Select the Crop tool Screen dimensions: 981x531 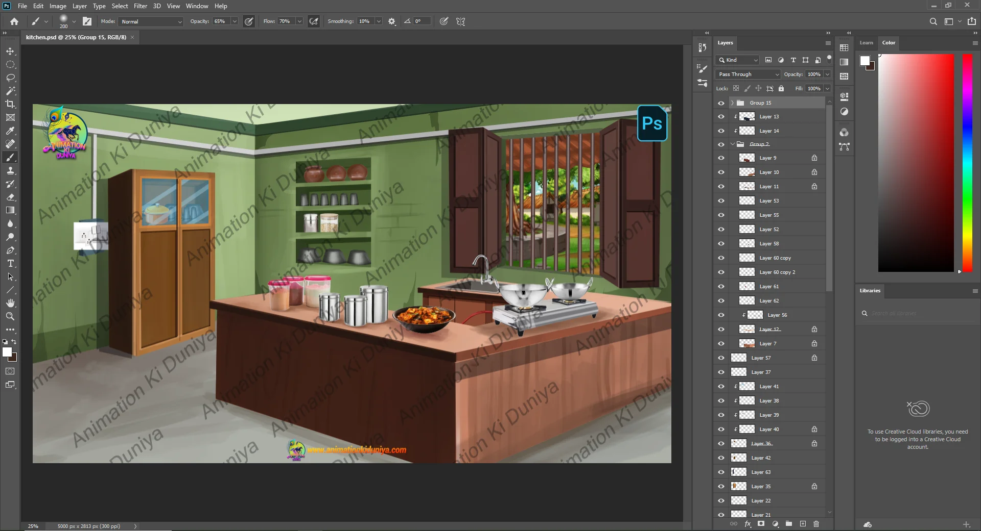(x=10, y=104)
